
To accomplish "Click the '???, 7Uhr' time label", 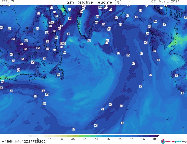I will [10, 2].
